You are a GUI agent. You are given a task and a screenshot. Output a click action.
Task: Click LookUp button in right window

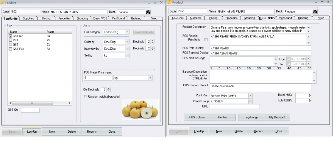pos(199,131)
